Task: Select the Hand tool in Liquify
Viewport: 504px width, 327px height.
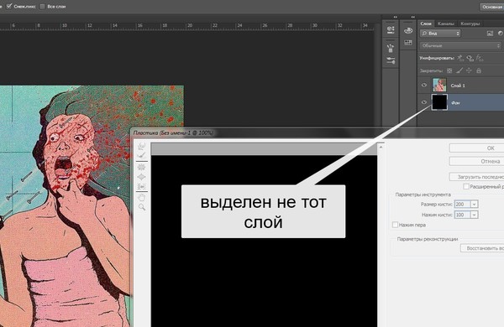Action: click(x=141, y=197)
